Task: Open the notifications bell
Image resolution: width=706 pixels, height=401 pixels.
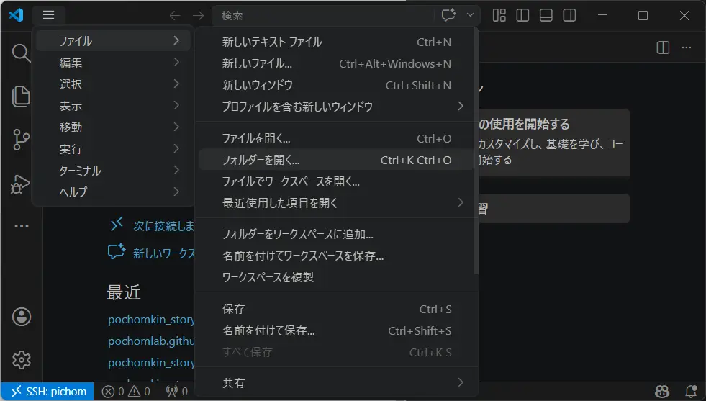Action: [691, 391]
